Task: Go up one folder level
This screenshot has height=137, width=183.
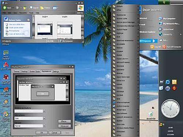Action: (x=25, y=8)
